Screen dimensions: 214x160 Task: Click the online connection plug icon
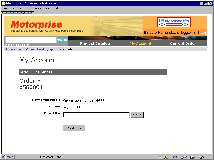click(x=10, y=157)
